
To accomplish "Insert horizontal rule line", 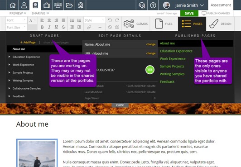I will tap(100, 27).
